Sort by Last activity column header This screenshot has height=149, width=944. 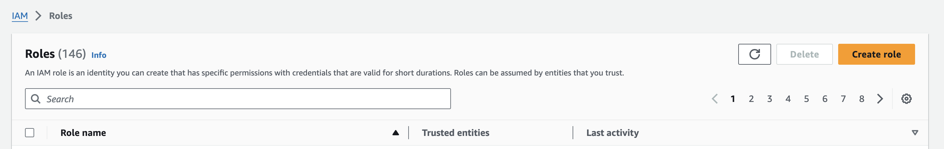612,133
